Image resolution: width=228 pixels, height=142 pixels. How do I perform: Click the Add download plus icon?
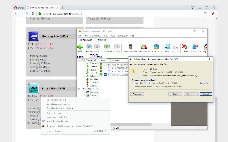[81, 47]
